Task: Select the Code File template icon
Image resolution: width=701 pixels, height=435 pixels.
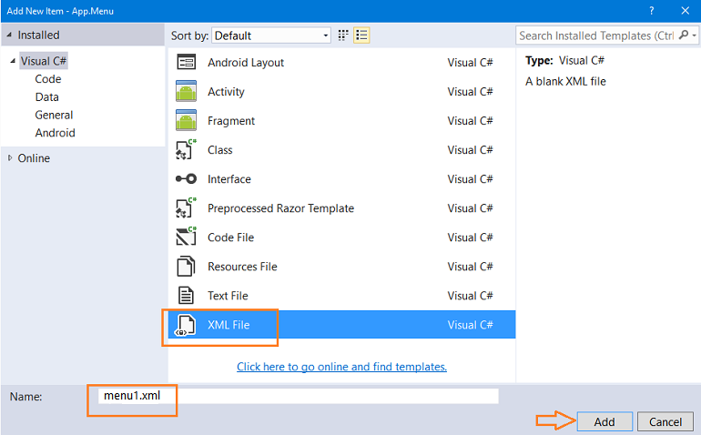Action: tap(186, 237)
